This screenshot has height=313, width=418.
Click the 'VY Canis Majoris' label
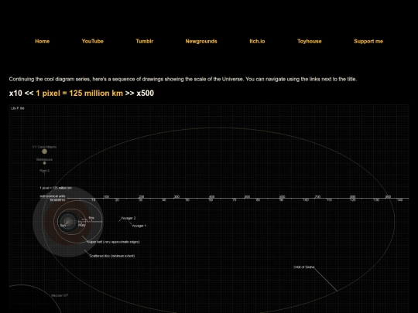(x=45, y=147)
